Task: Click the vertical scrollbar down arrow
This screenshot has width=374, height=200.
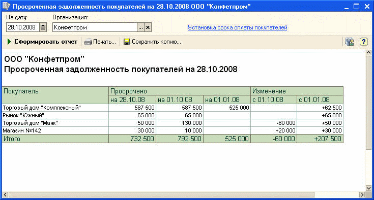Action: 368,188
